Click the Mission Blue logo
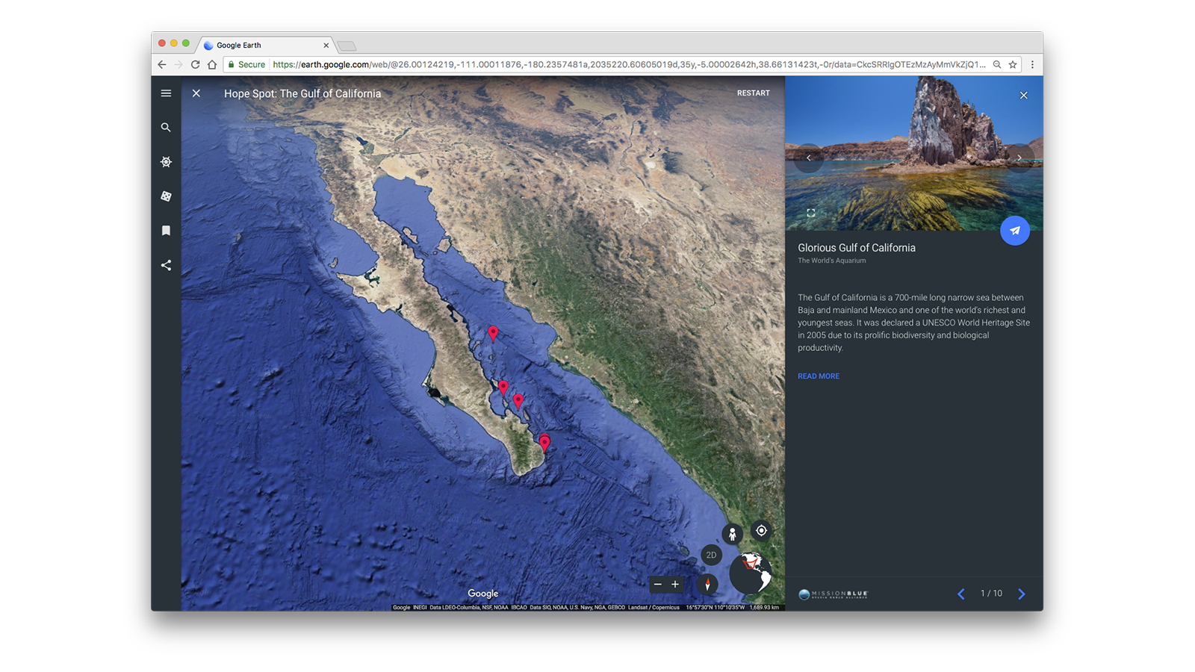 (x=834, y=594)
